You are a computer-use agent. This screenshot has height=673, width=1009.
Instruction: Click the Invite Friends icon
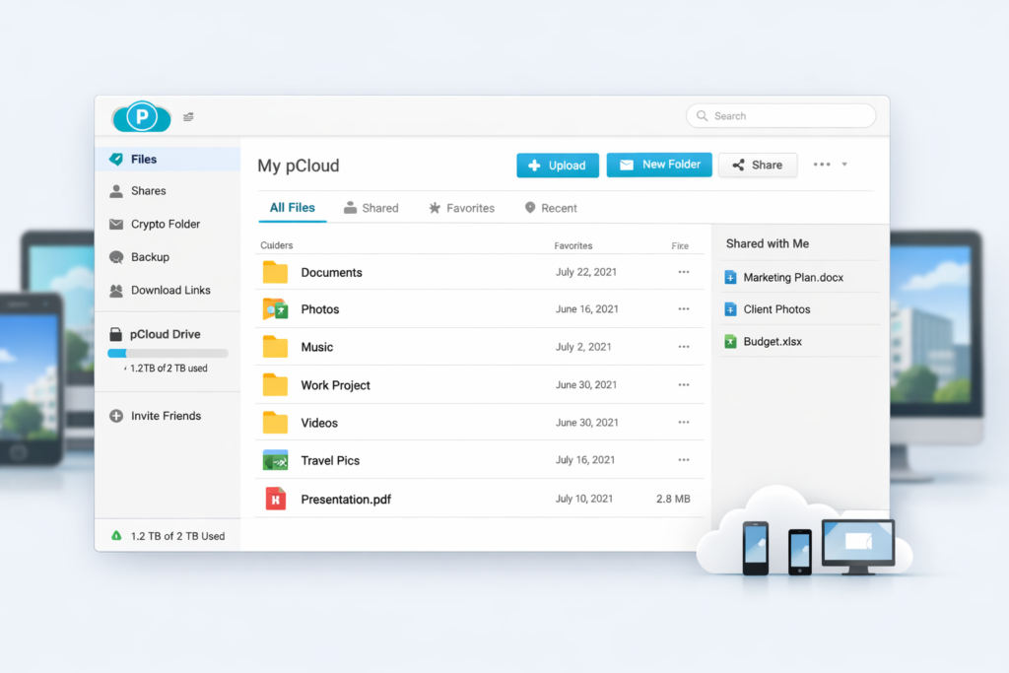click(115, 415)
